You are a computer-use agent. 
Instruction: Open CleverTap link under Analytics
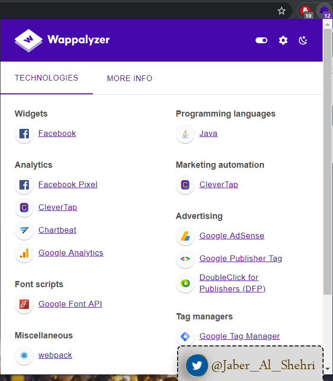58,207
